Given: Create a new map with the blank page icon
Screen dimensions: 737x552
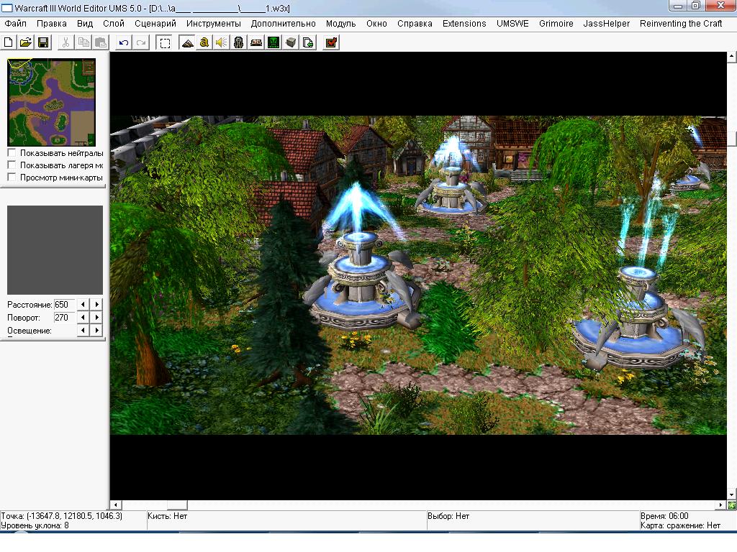Looking at the screenshot, I should [9, 42].
